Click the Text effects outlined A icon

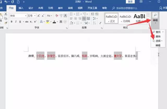[x=41, y=22]
